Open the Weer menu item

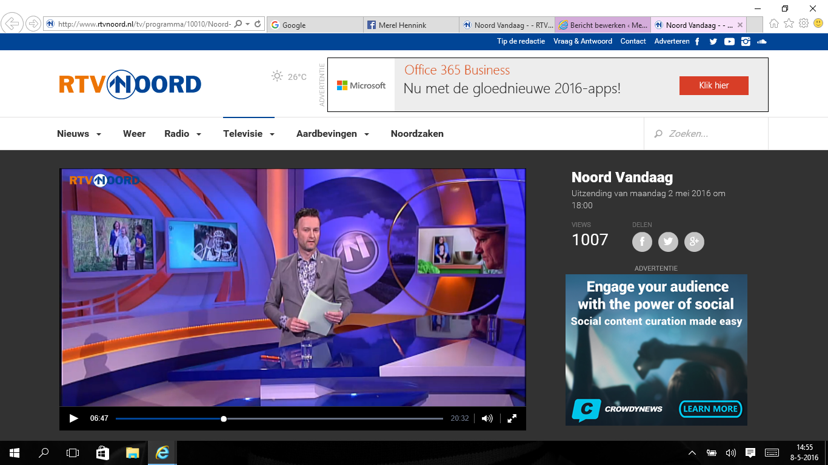pos(134,134)
